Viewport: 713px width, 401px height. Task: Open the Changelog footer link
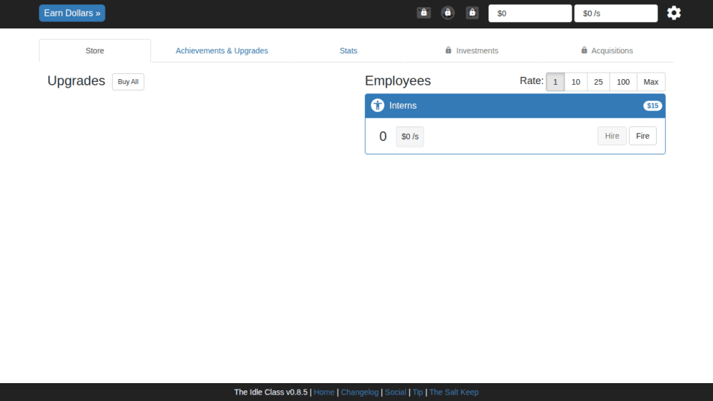pos(359,392)
